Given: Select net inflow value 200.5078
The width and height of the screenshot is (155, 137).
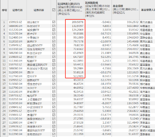Looking at the screenshot, I should point(77,22).
